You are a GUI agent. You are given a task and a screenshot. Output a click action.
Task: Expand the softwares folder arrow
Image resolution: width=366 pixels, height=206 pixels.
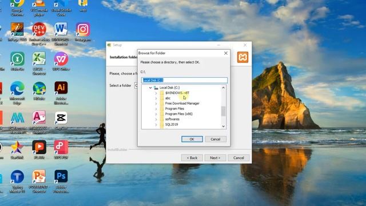pyautogui.click(x=156, y=120)
